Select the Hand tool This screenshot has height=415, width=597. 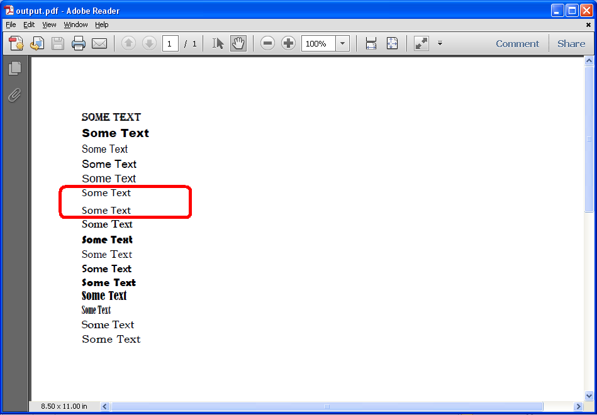pyautogui.click(x=238, y=43)
